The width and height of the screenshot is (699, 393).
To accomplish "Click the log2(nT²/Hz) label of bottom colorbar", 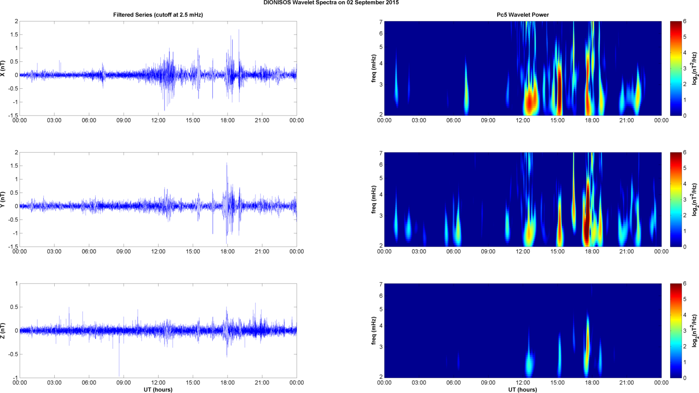I will (695, 330).
